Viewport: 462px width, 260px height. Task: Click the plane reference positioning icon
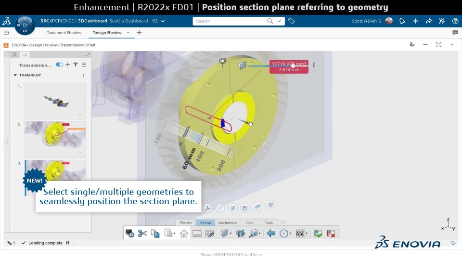tap(232, 208)
